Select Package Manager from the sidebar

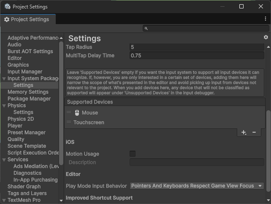coord(29,98)
